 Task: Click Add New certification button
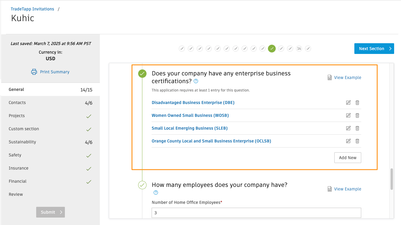click(x=347, y=158)
